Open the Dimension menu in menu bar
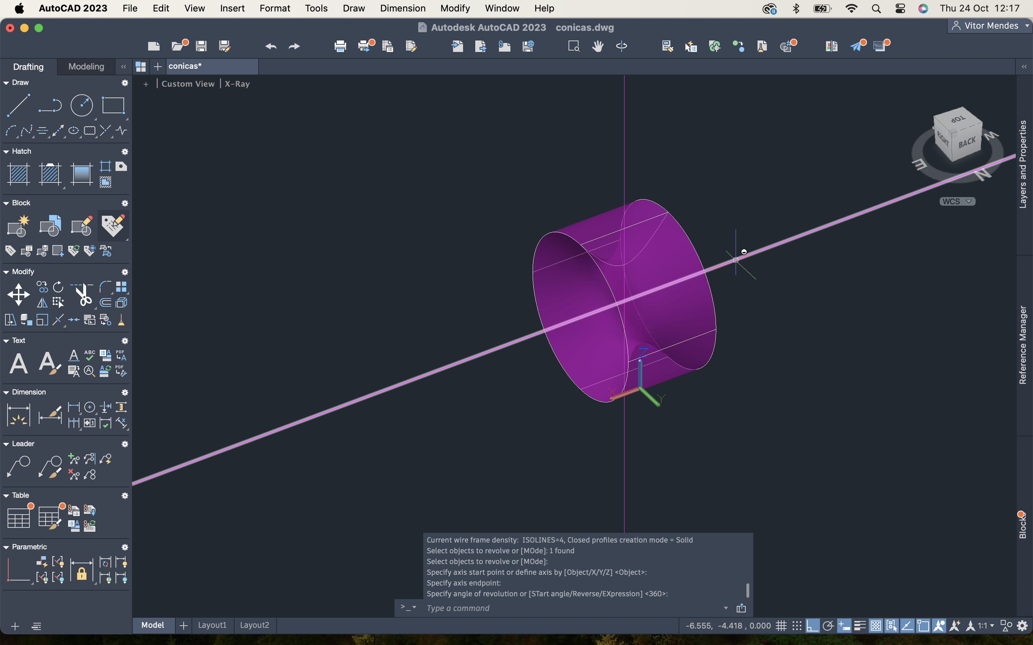1033x645 pixels. [x=402, y=8]
